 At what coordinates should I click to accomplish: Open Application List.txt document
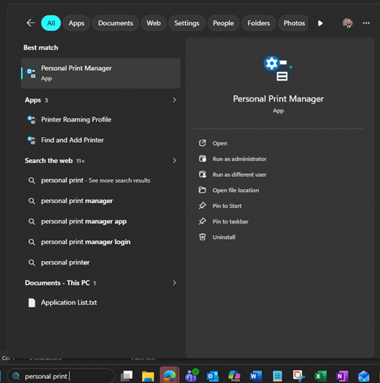(x=101, y=303)
